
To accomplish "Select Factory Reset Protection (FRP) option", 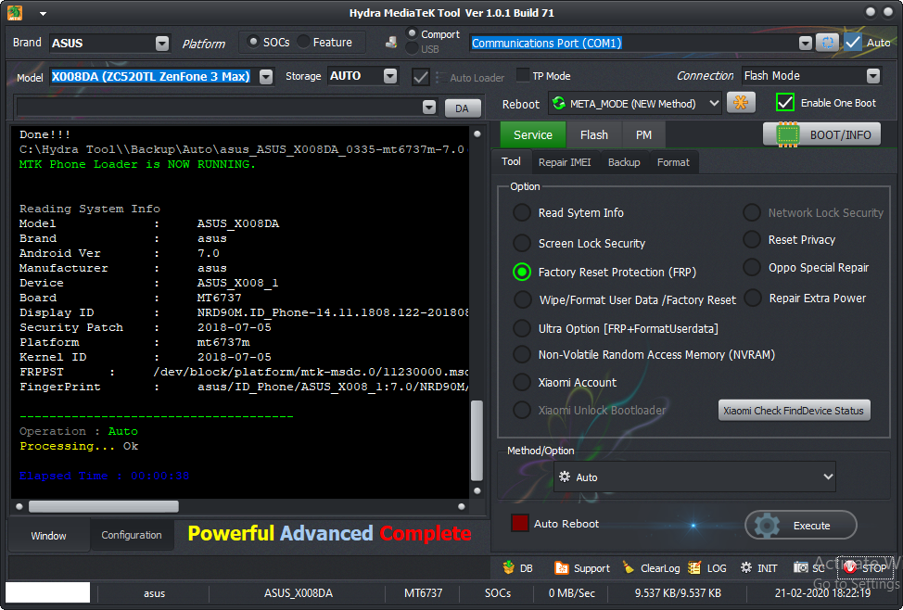I will click(x=522, y=272).
